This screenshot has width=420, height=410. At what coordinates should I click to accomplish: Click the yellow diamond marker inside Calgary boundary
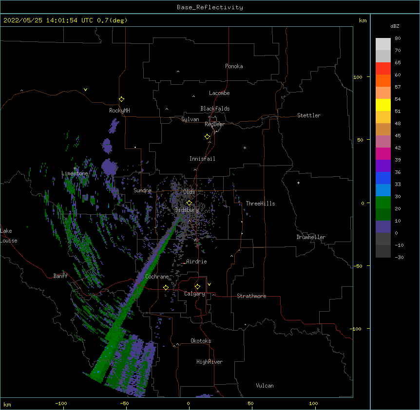(x=197, y=287)
